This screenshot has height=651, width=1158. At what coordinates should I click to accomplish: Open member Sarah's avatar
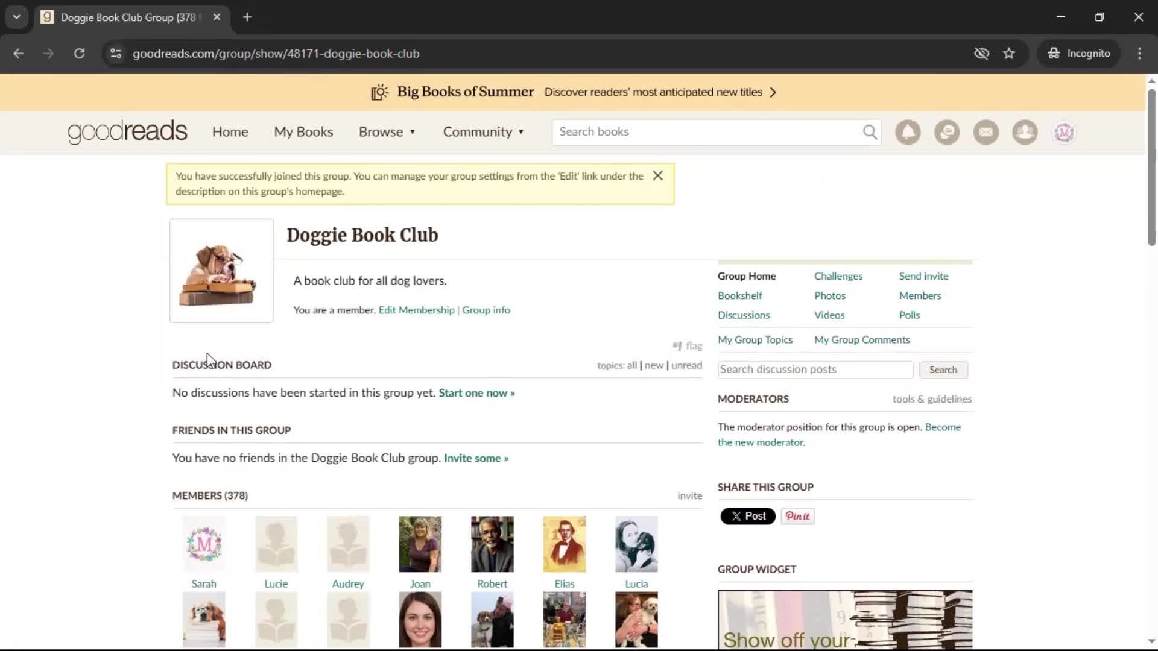coord(204,544)
